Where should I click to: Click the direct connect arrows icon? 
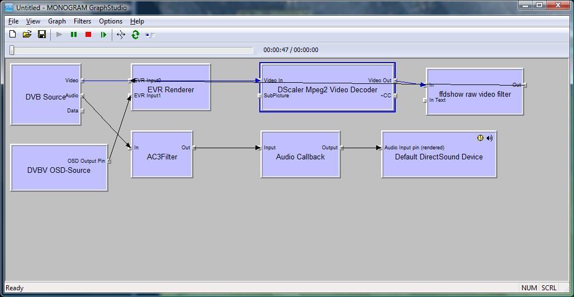point(121,35)
